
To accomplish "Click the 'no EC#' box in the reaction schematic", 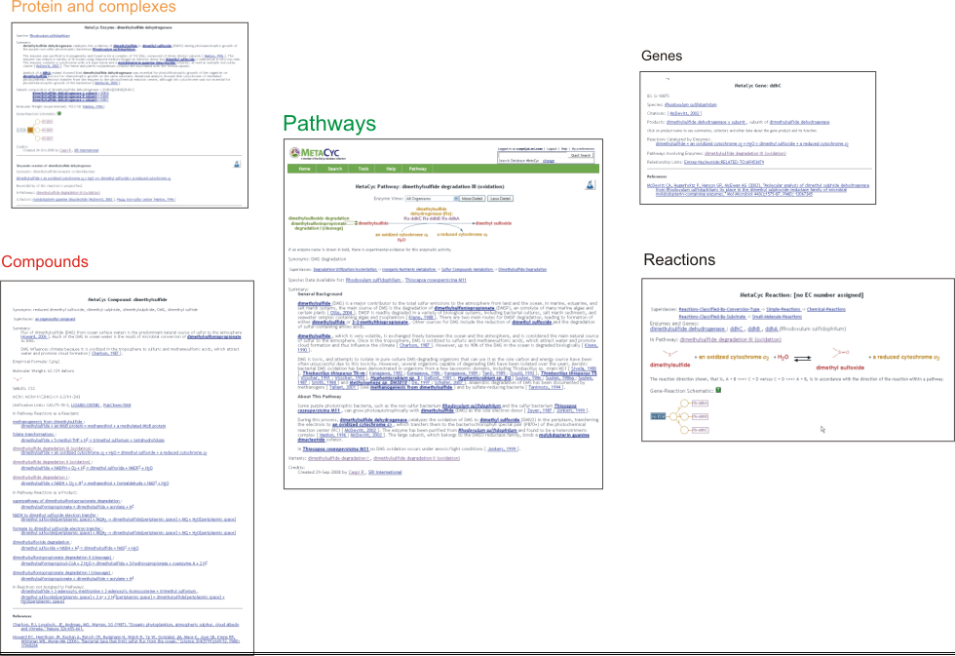I will (x=659, y=416).
